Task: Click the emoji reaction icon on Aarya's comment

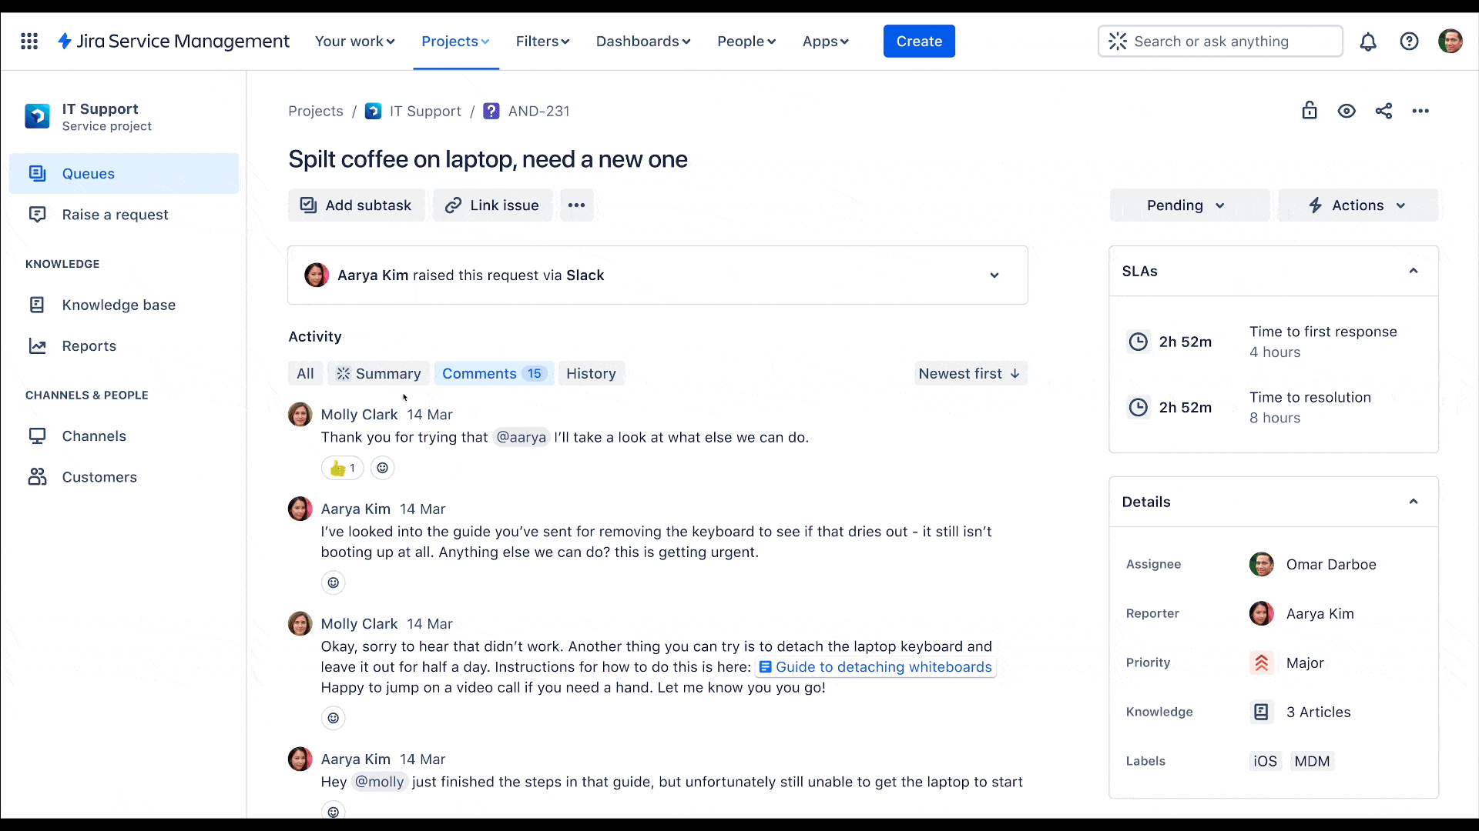Action: (x=334, y=582)
